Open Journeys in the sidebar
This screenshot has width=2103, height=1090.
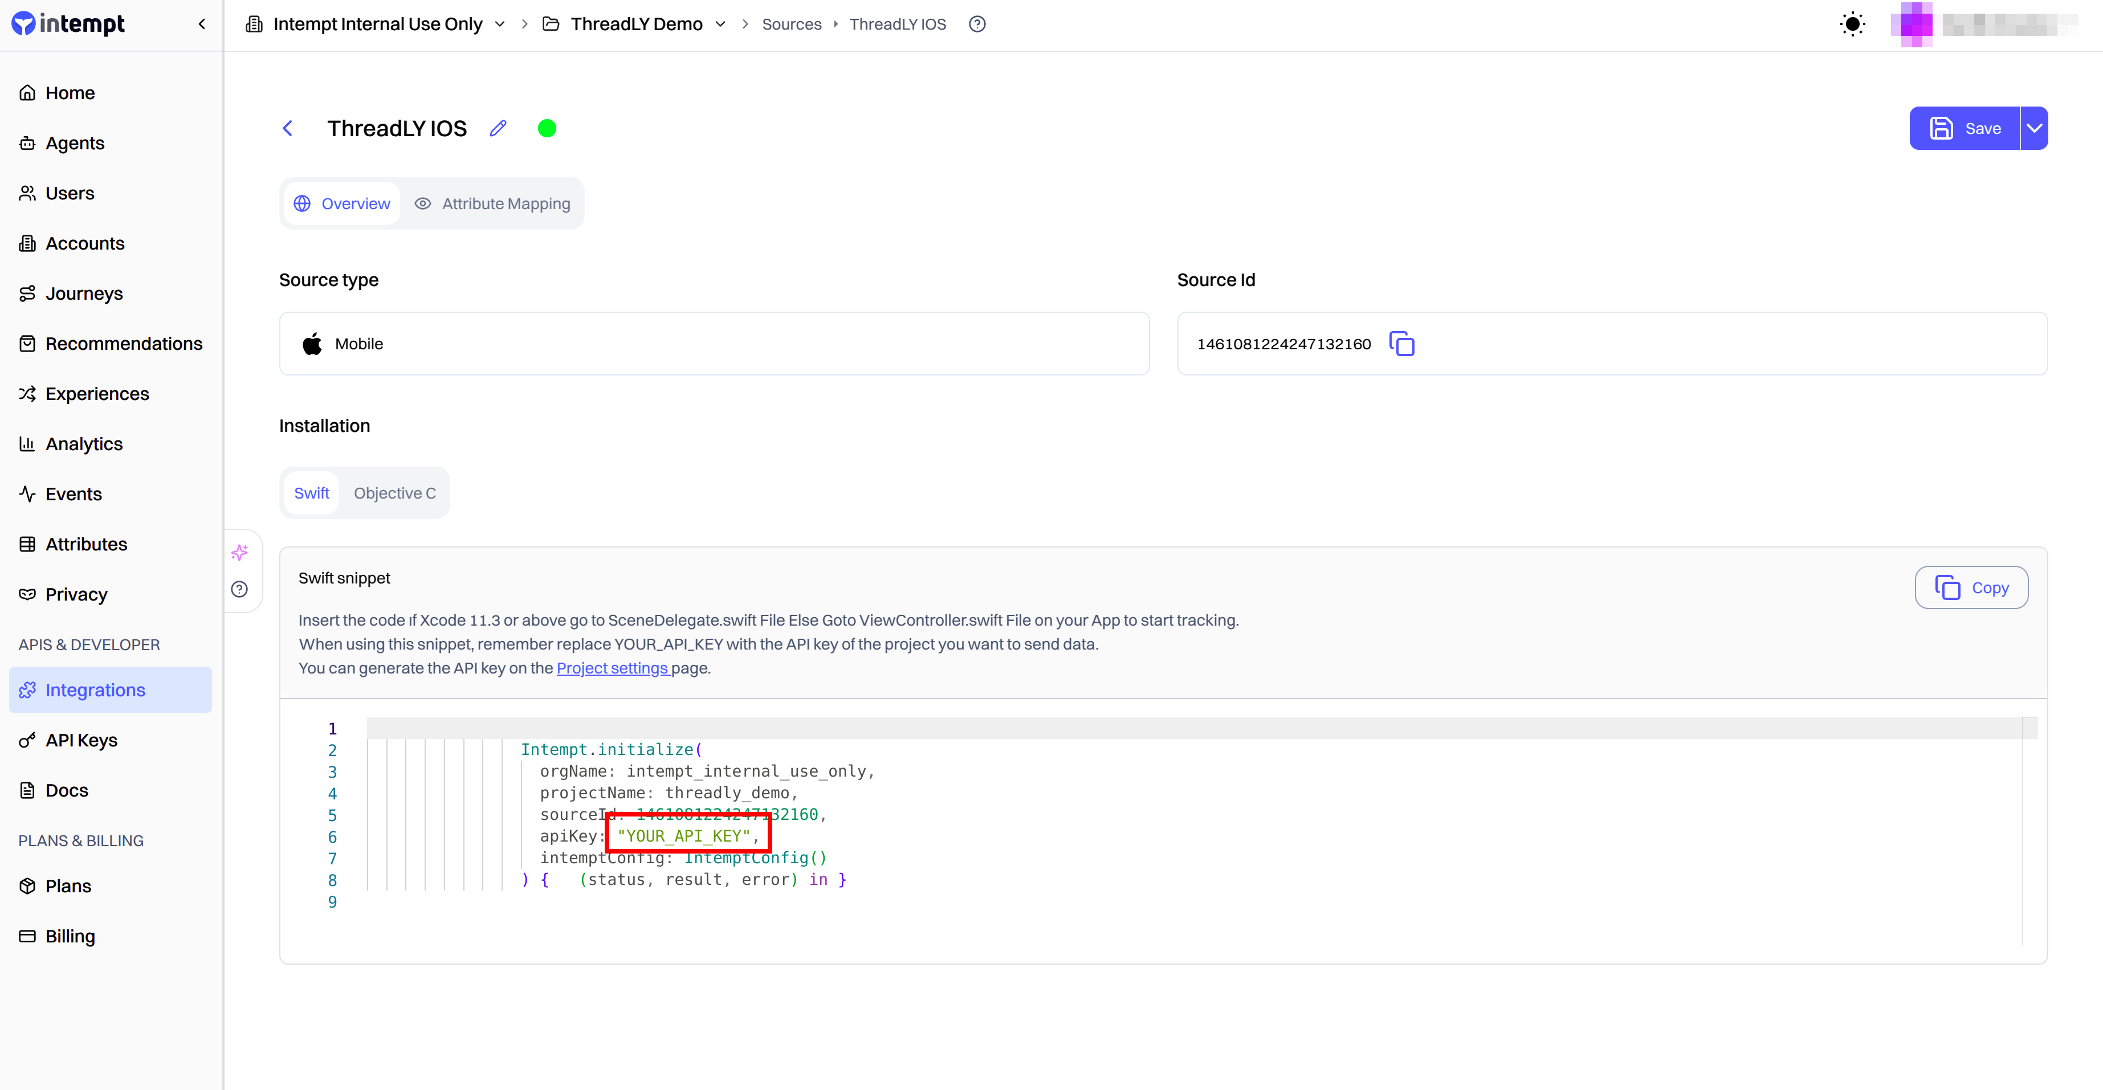(x=110, y=293)
